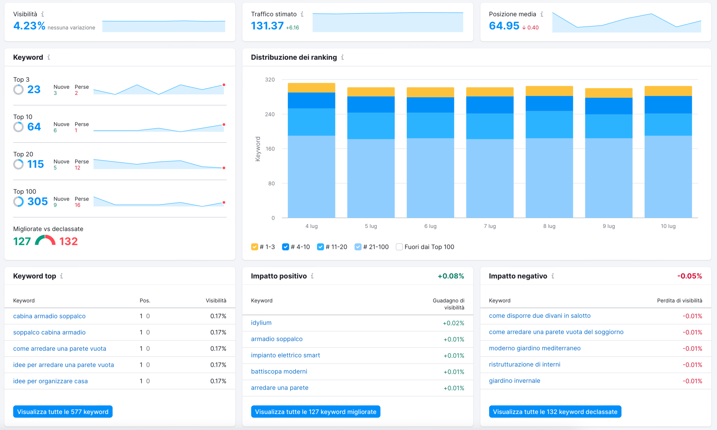Click info icon next to Keyword top
717x430 pixels.
click(61, 276)
